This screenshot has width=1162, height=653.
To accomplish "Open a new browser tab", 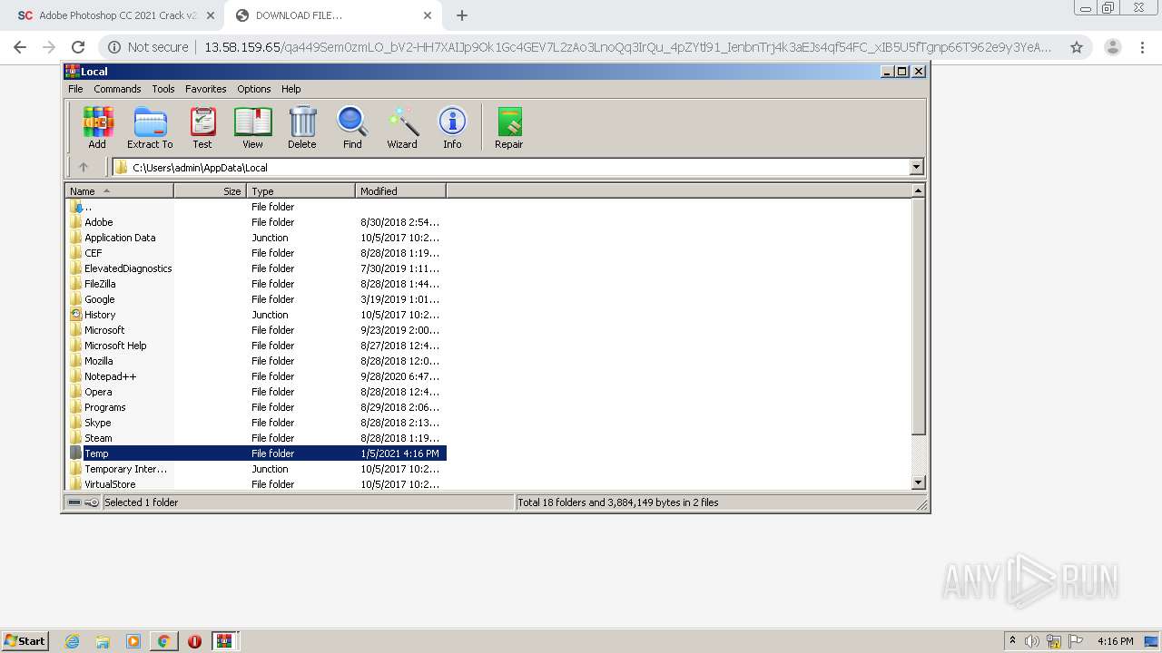I will pyautogui.click(x=462, y=15).
